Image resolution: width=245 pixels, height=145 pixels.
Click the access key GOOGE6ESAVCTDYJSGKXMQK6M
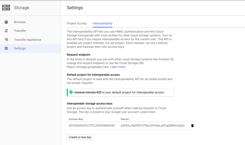pos(92,125)
